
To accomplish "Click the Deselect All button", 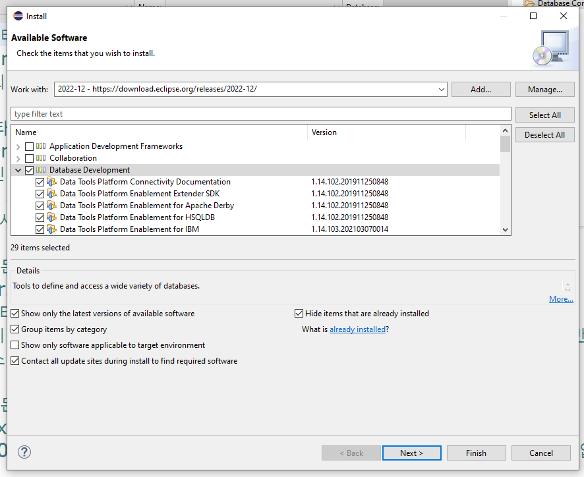I will tap(545, 135).
